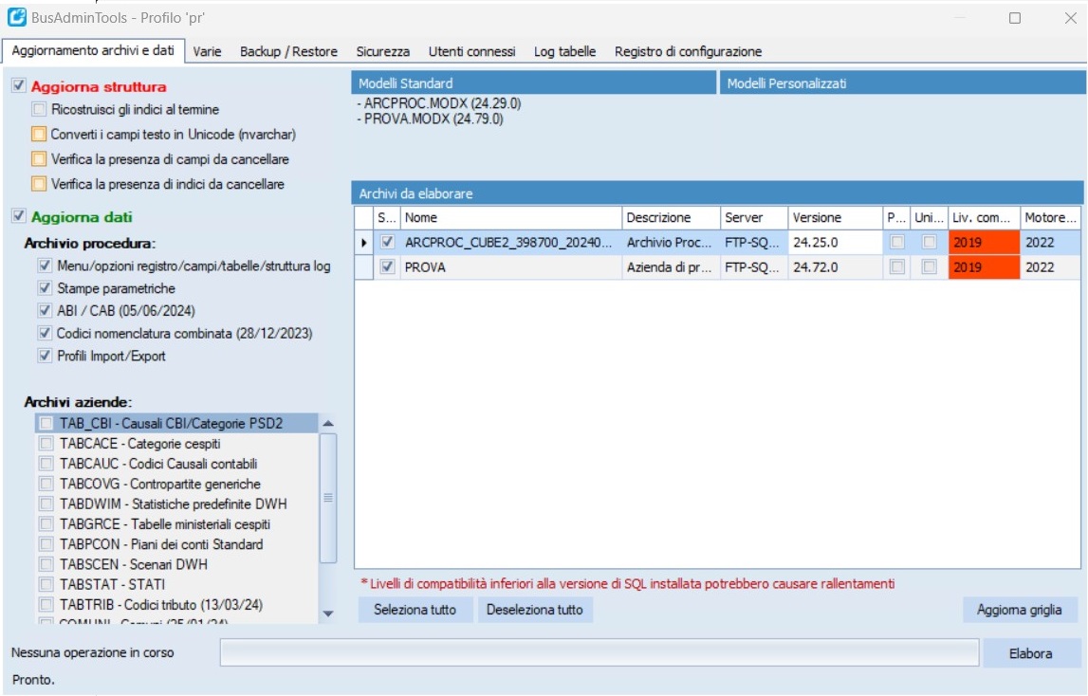The width and height of the screenshot is (1088, 696).
Task: Click the BusAdminTools app icon in title bar
Action: pos(16,18)
